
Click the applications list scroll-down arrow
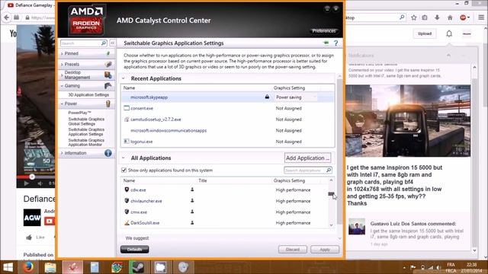[331, 225]
